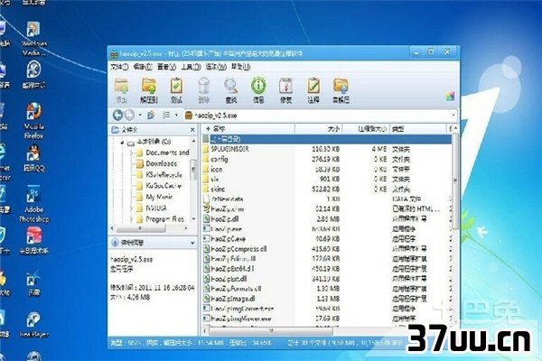Select the skins folder row
The width and height of the screenshot is (542, 361).
[x=327, y=190]
